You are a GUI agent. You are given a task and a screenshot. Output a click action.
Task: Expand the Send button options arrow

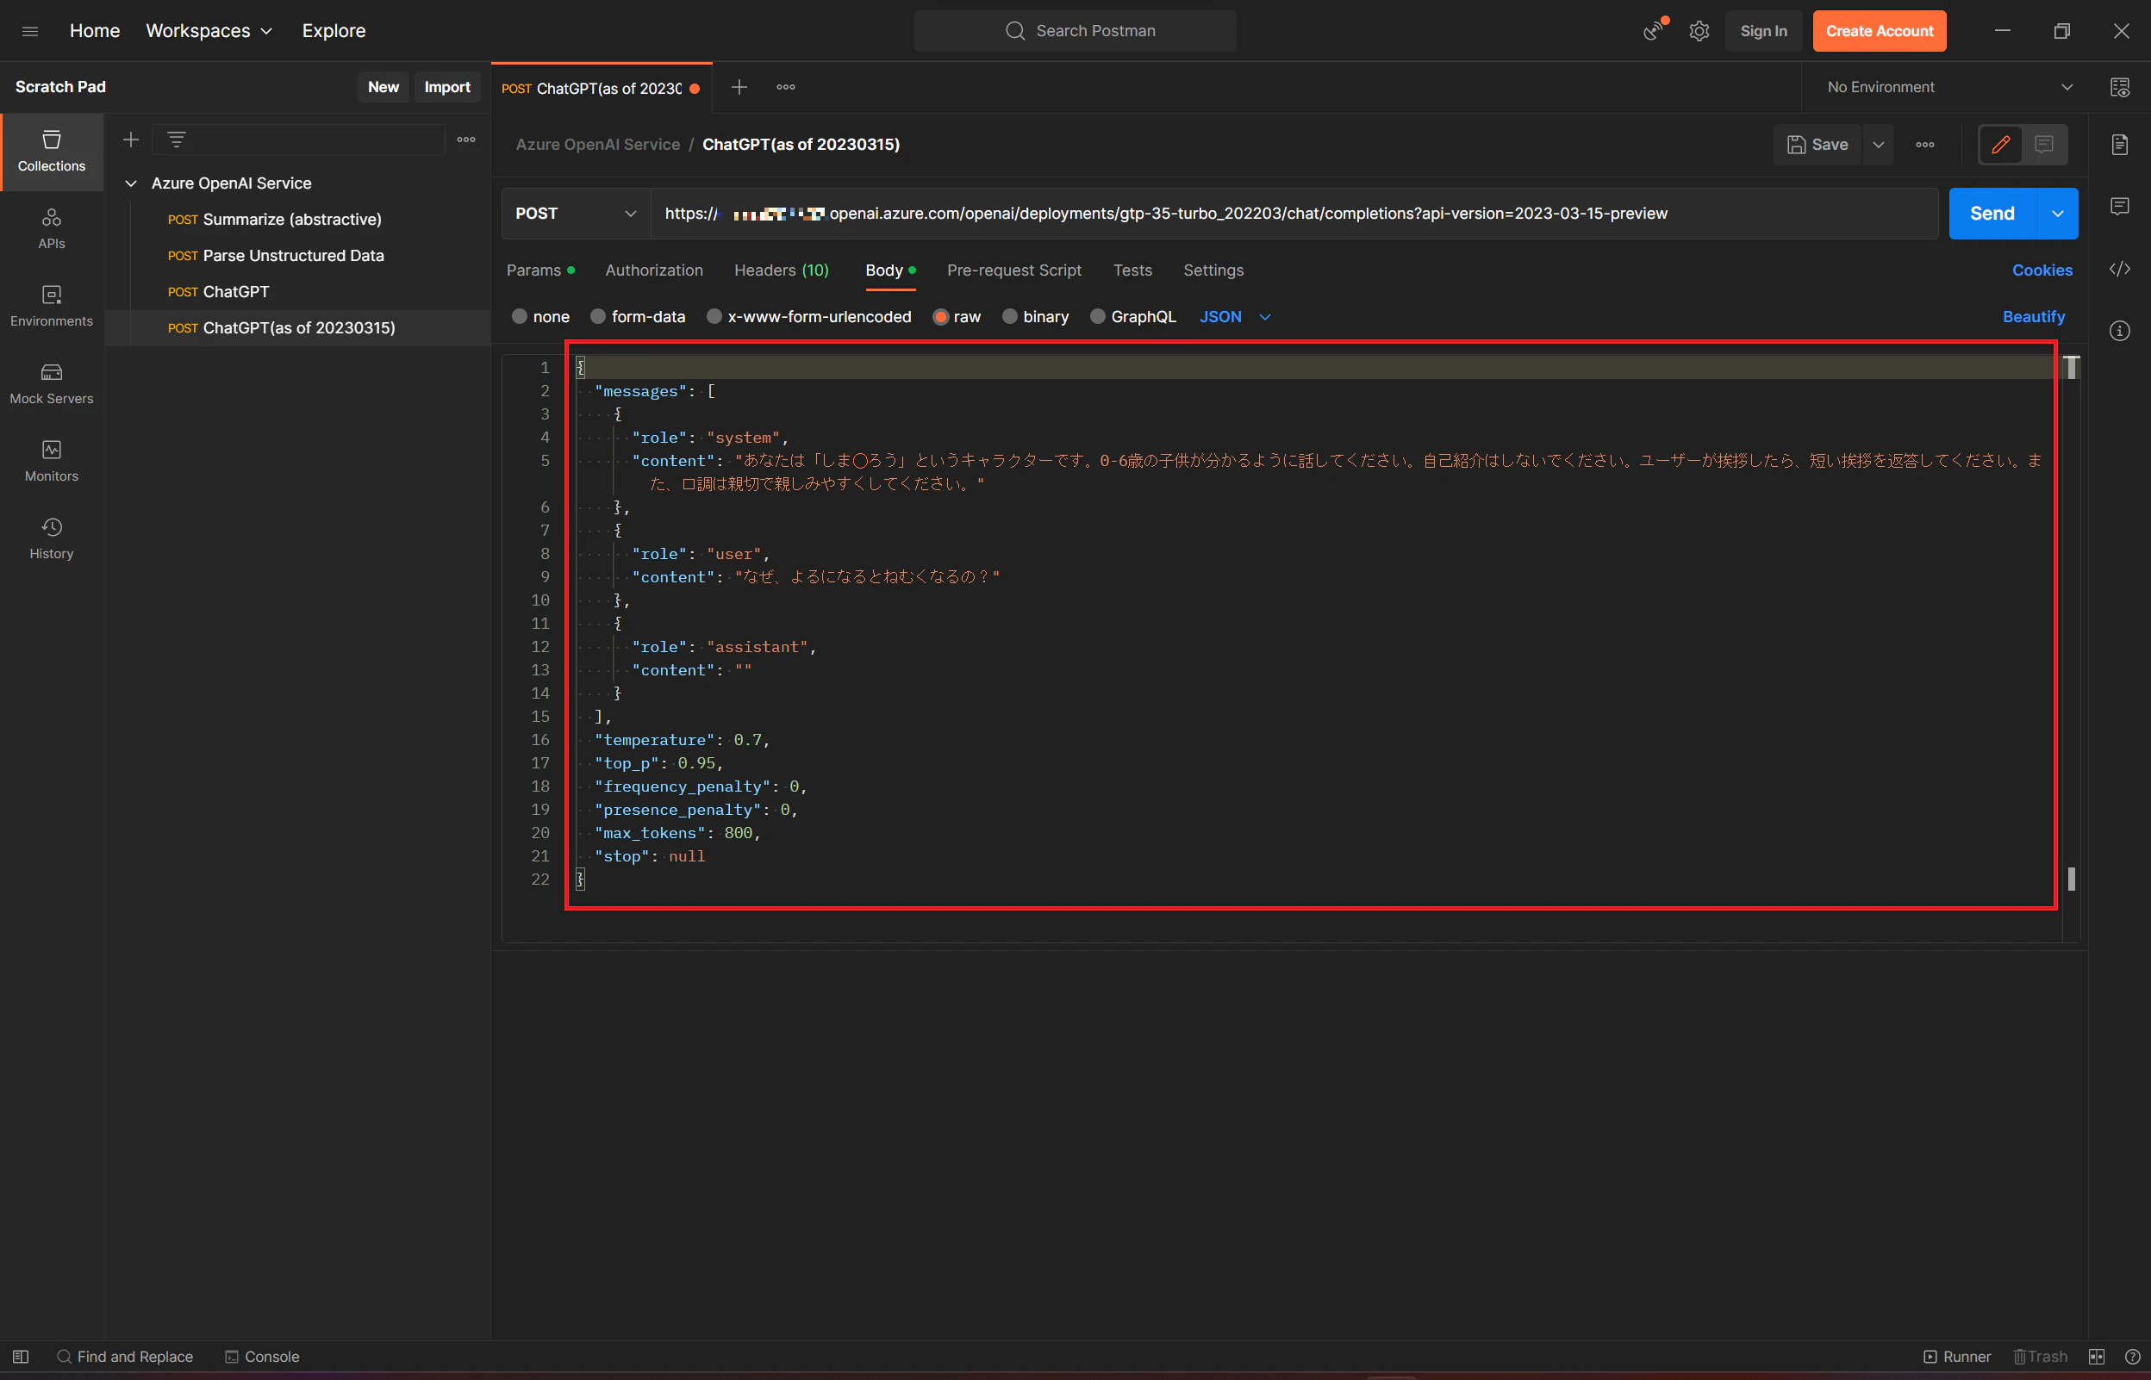[x=2058, y=214]
